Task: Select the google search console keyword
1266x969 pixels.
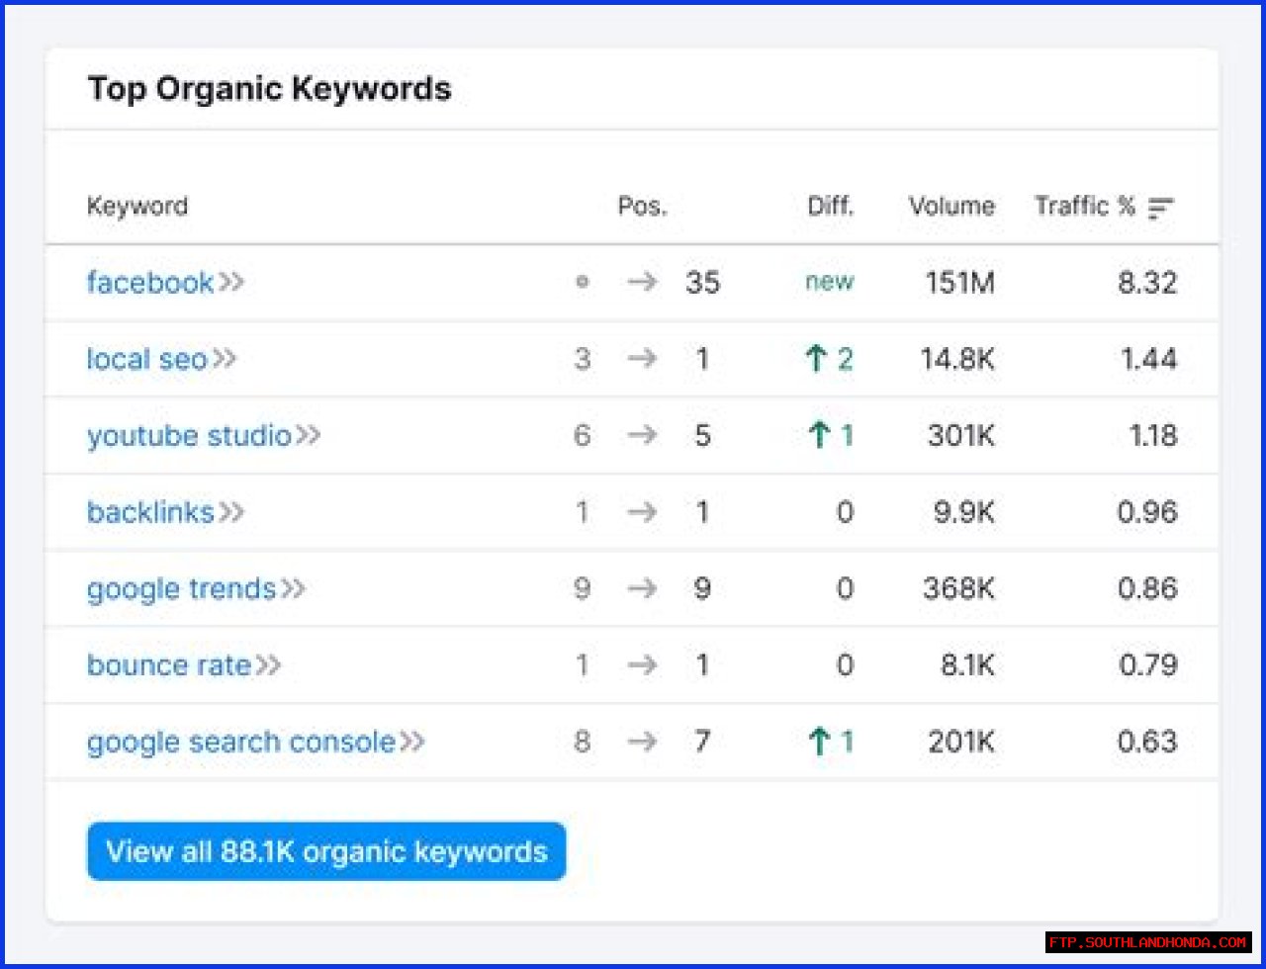Action: [240, 742]
